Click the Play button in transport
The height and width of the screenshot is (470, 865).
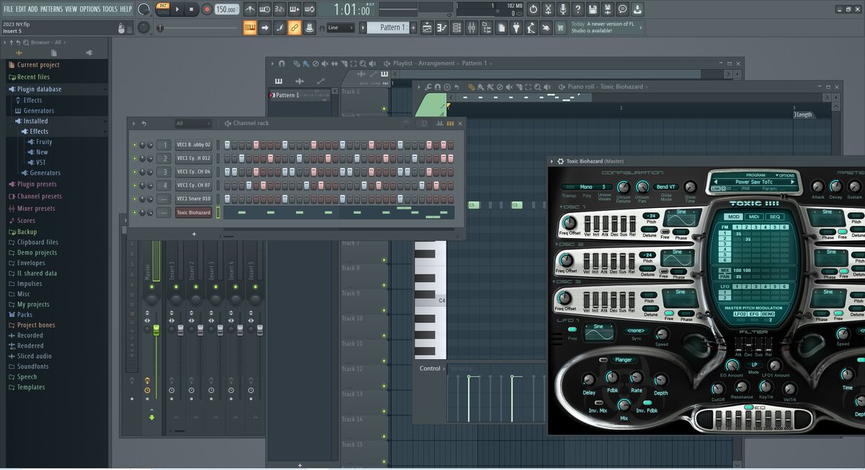point(177,9)
